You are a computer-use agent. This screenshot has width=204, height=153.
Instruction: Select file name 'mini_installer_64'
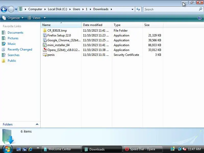click(x=58, y=45)
